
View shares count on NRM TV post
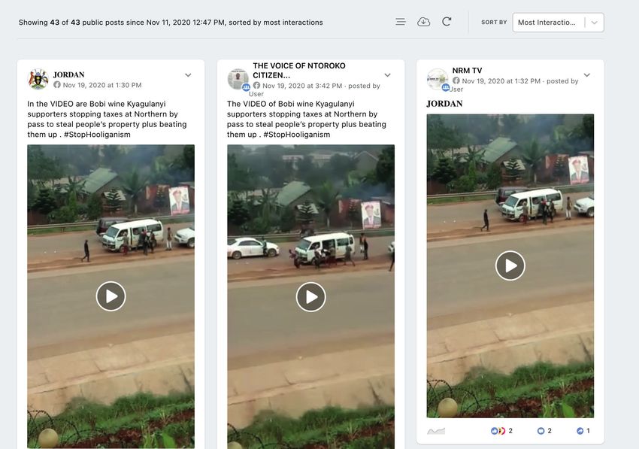[583, 431]
